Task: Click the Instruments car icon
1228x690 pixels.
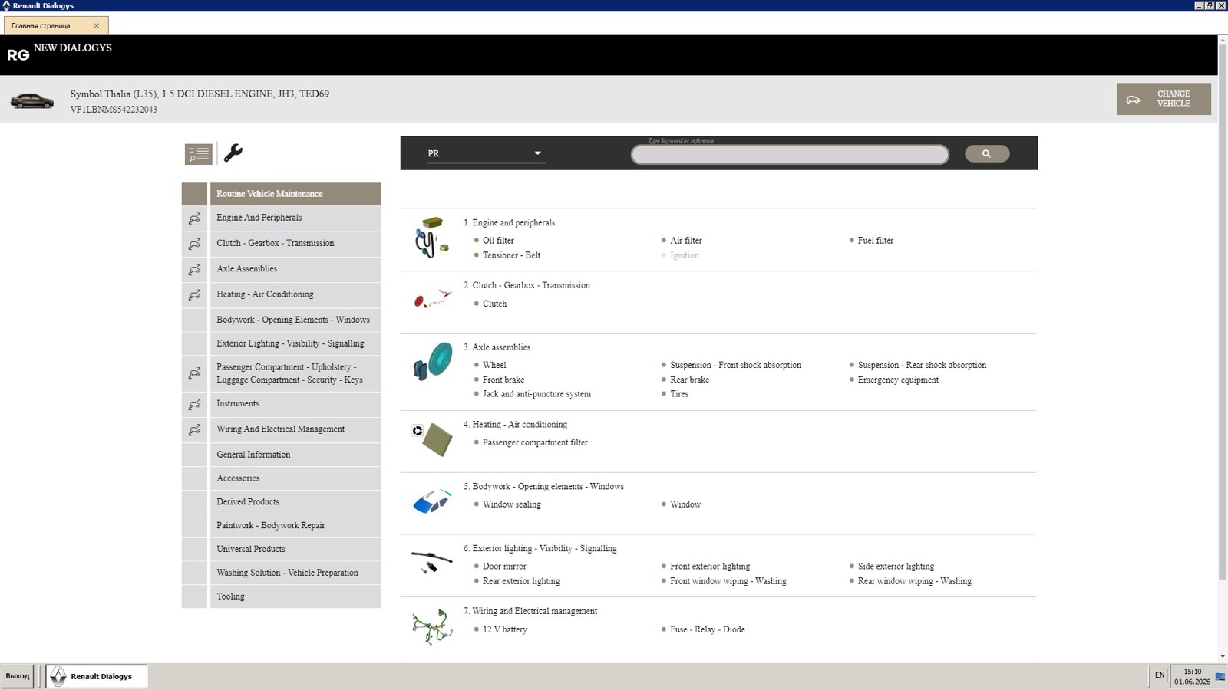Action: pyautogui.click(x=195, y=404)
